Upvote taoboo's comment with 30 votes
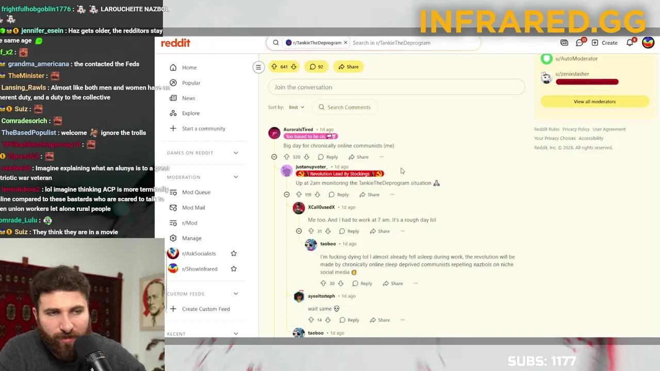The height and width of the screenshot is (371, 660). point(323,283)
